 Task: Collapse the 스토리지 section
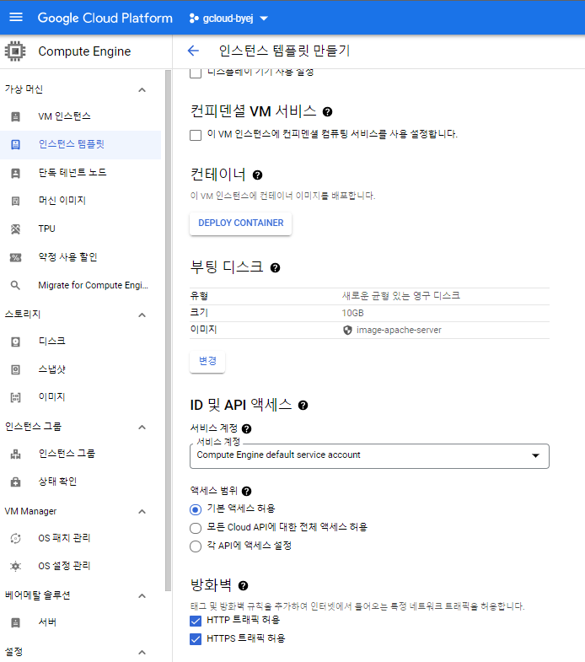point(142,315)
